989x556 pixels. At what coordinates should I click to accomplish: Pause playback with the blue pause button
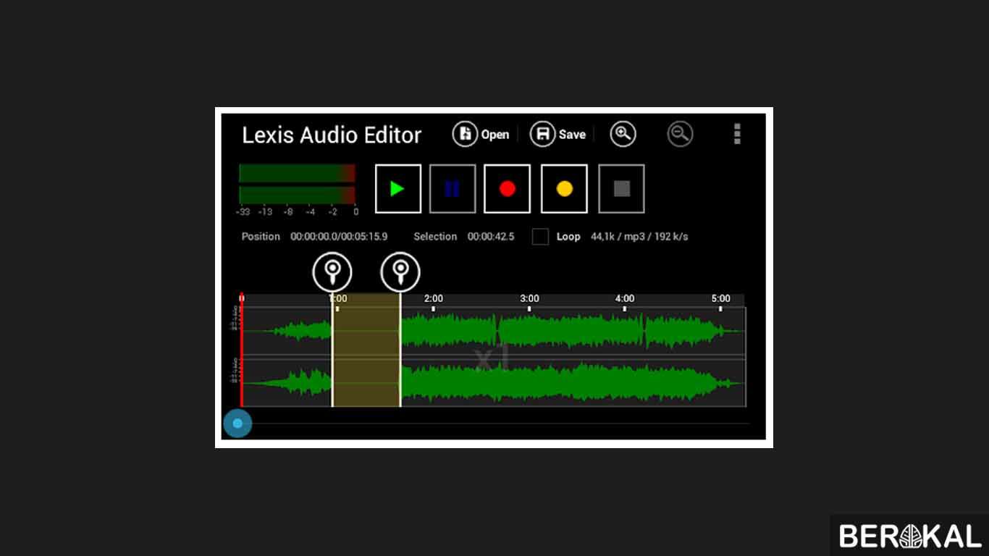(x=453, y=189)
